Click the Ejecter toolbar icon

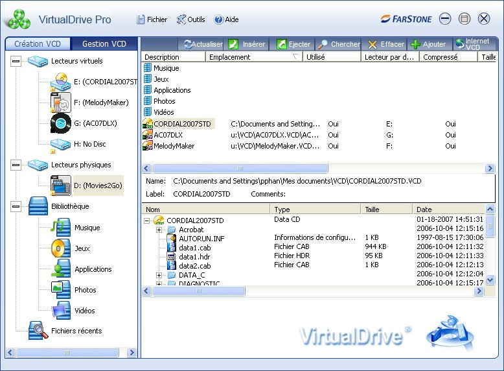pyautogui.click(x=282, y=44)
